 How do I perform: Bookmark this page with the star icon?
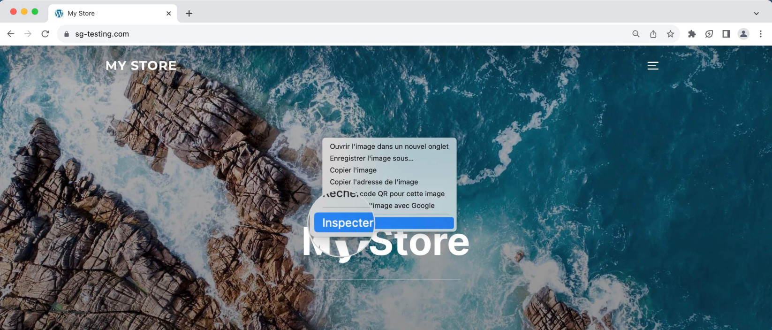click(x=671, y=34)
